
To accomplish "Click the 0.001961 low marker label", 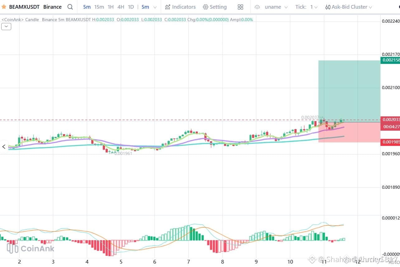I will point(123,153).
